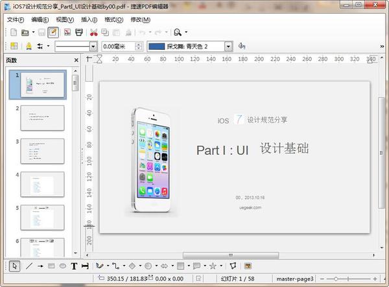Expand the fill color dropdown list

pyautogui.click(x=228, y=47)
